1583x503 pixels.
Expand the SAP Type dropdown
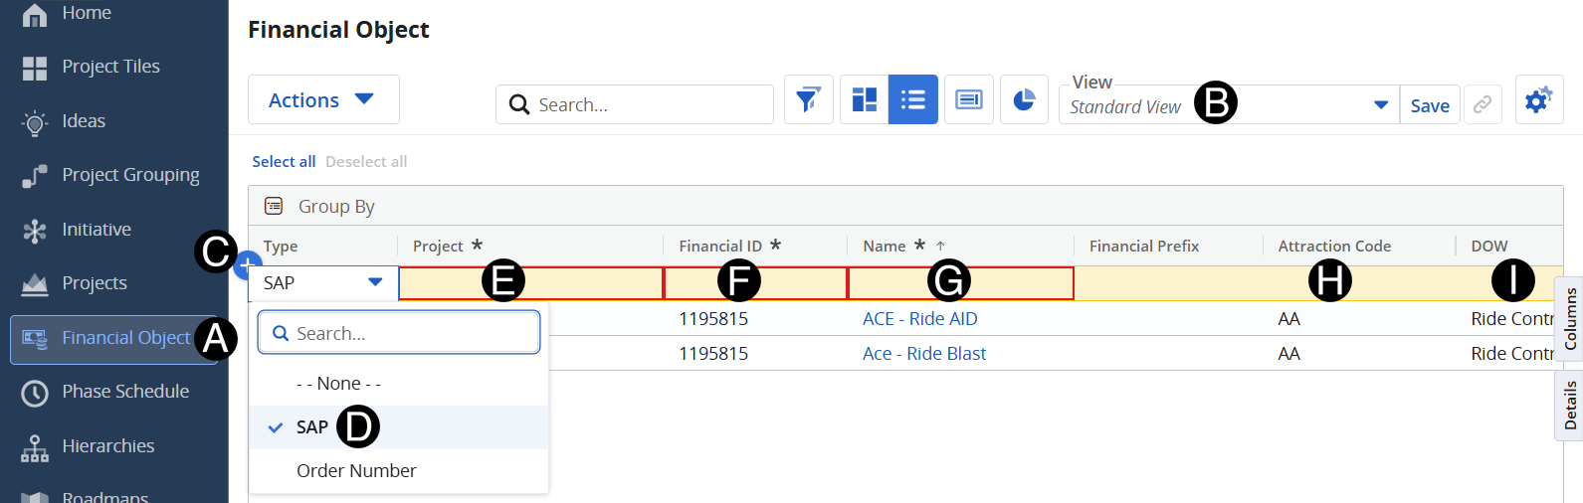click(374, 283)
